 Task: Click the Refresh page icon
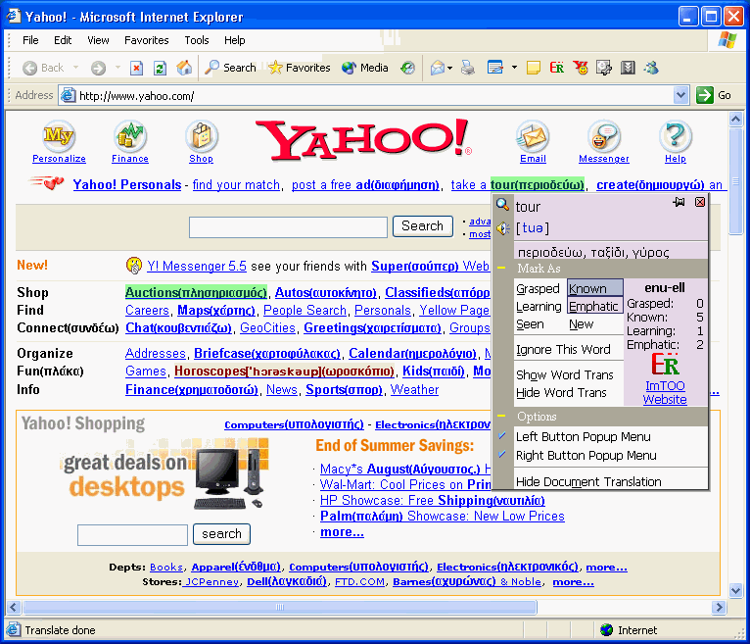pyautogui.click(x=160, y=68)
